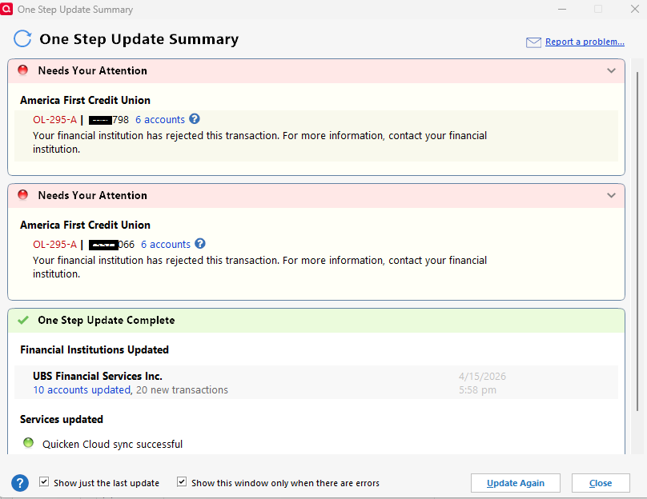Click the Financial Institutions Updated heading
This screenshot has height=499, width=647.
point(94,349)
